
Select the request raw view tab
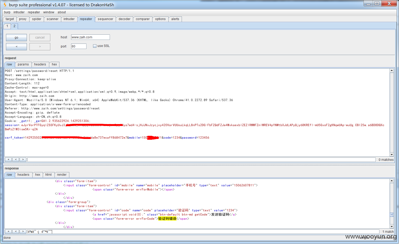pyautogui.click(x=9, y=64)
